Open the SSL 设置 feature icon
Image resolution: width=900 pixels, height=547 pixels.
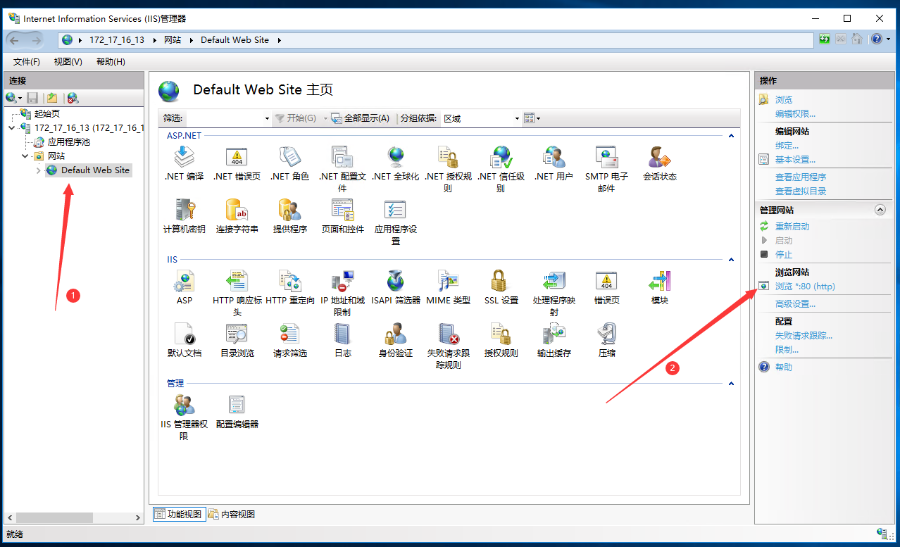click(501, 283)
